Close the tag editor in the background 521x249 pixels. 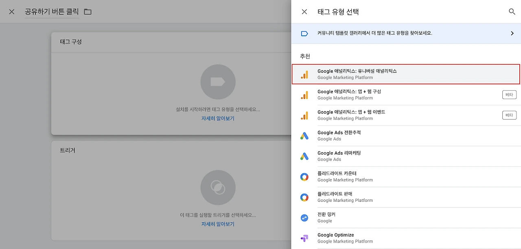click(12, 12)
